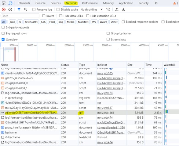Filter requests by Font type
Screen dimensions: 179x146
tap(52, 22)
